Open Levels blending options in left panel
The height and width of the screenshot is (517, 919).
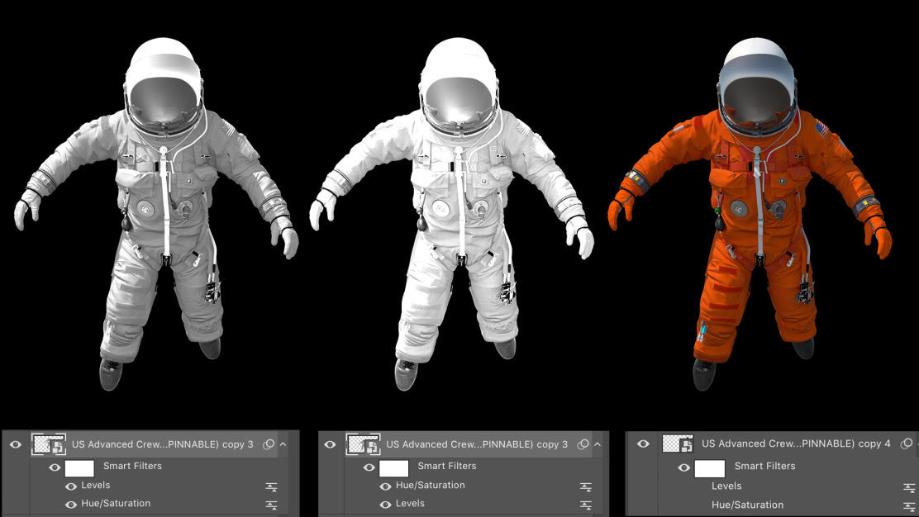click(x=271, y=486)
